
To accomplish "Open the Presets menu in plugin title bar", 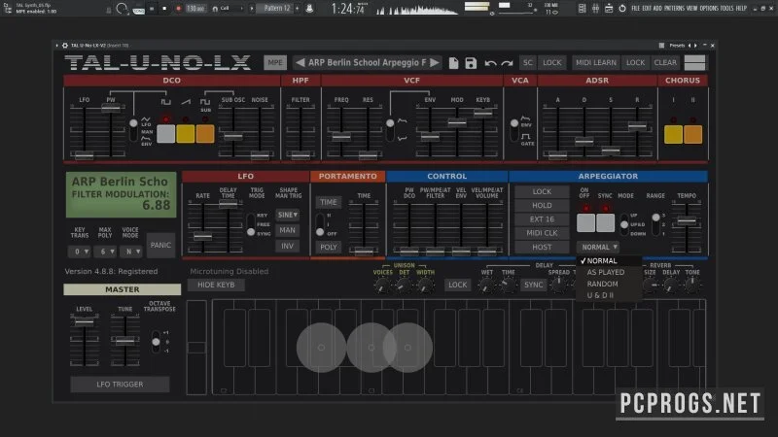I will pyautogui.click(x=677, y=45).
